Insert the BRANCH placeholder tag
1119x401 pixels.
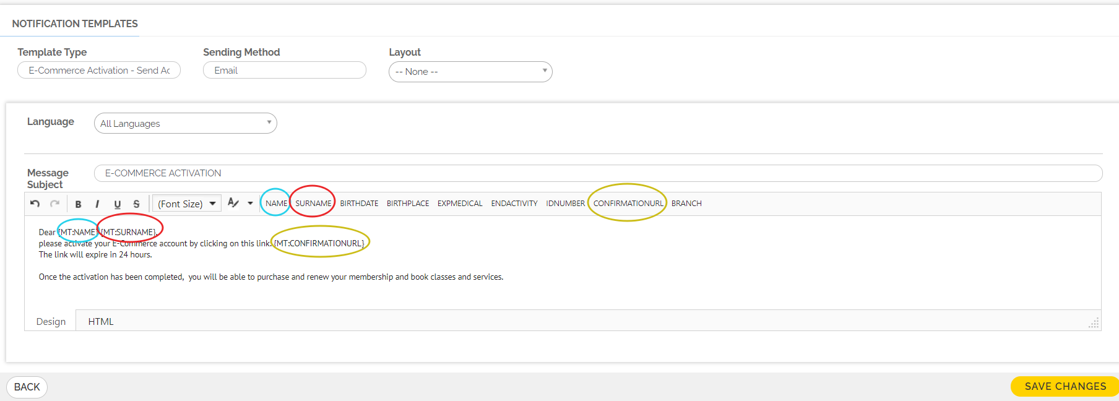pos(686,203)
